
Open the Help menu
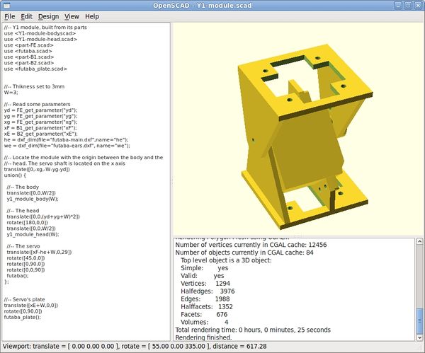click(x=92, y=16)
